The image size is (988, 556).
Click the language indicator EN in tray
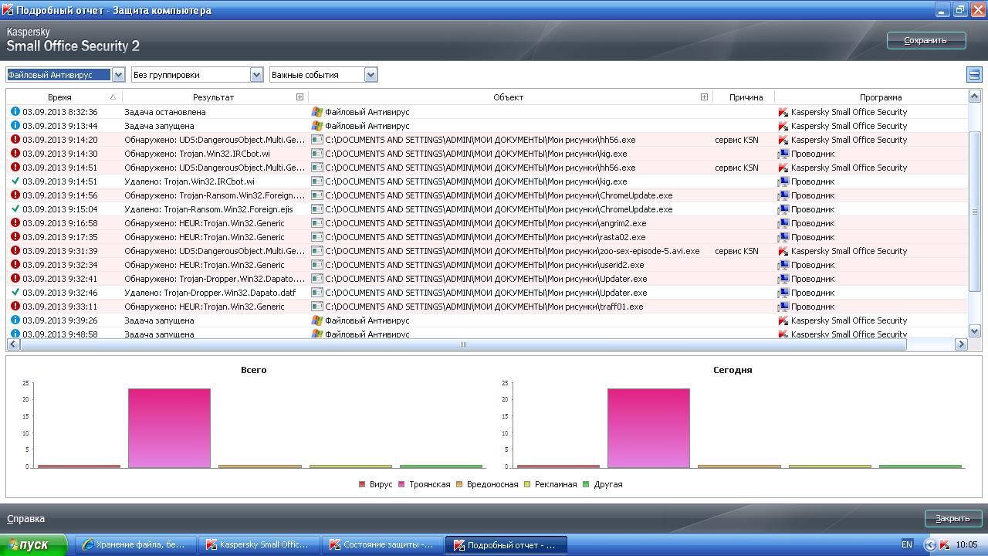(907, 544)
